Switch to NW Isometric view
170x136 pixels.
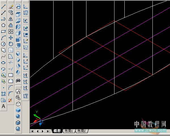click(18, 72)
